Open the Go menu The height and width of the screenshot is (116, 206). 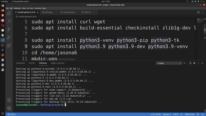tap(28, 8)
